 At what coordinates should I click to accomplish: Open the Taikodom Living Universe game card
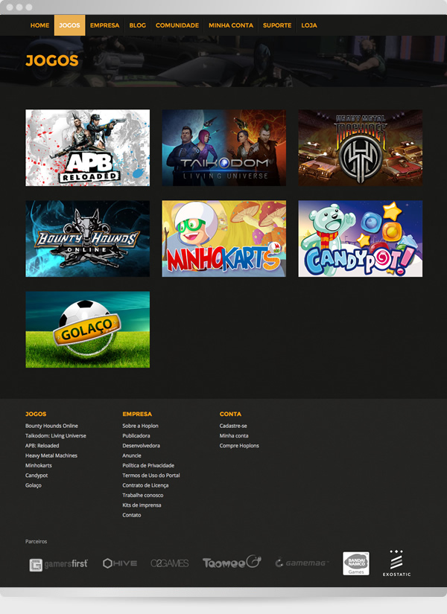[x=224, y=147]
